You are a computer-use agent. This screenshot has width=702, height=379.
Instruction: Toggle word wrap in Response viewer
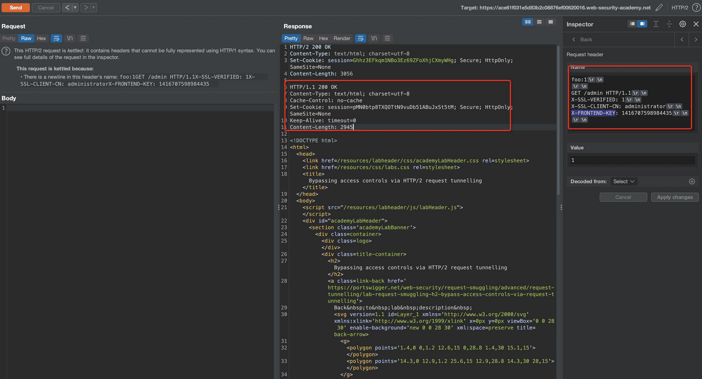361,38
